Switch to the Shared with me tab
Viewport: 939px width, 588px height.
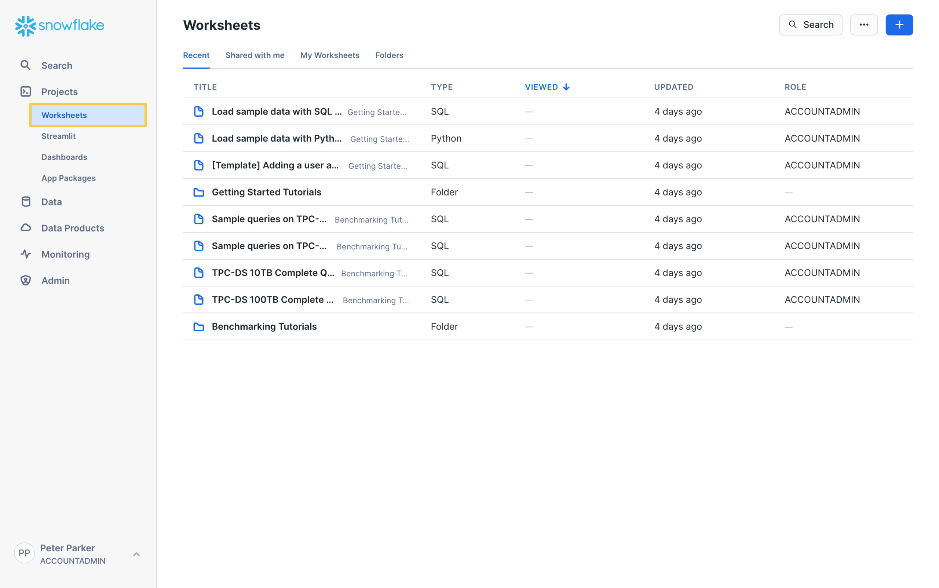pyautogui.click(x=255, y=55)
